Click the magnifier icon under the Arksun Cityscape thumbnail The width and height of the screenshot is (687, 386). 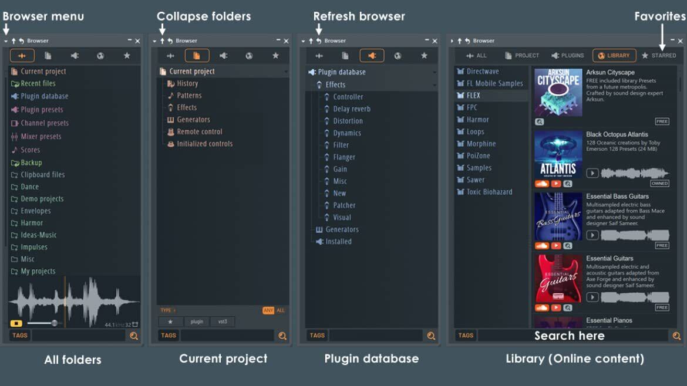(x=540, y=121)
